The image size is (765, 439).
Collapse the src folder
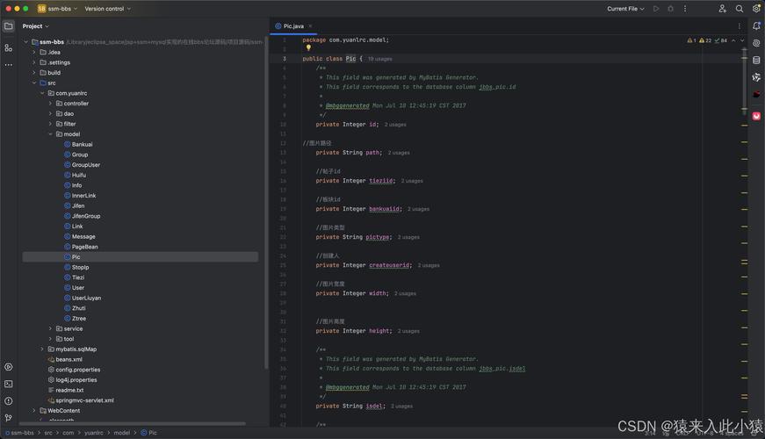click(x=34, y=83)
